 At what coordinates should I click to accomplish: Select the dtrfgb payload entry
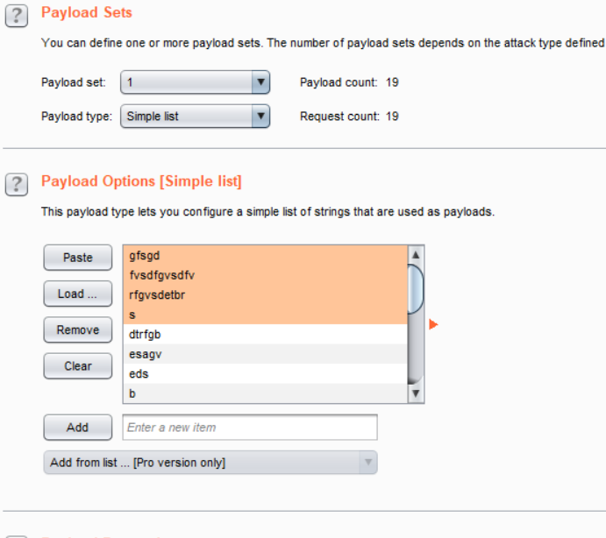(263, 335)
